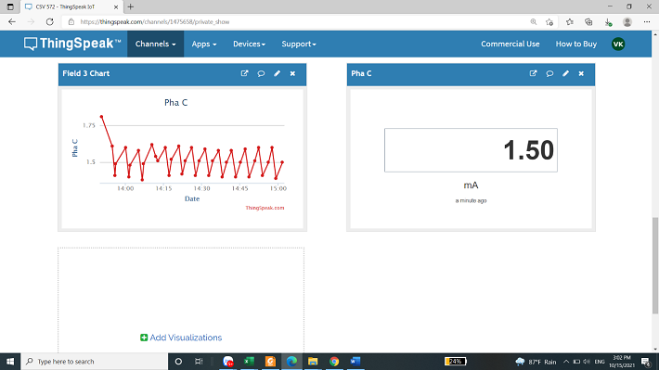Expand the Support menu

click(298, 45)
